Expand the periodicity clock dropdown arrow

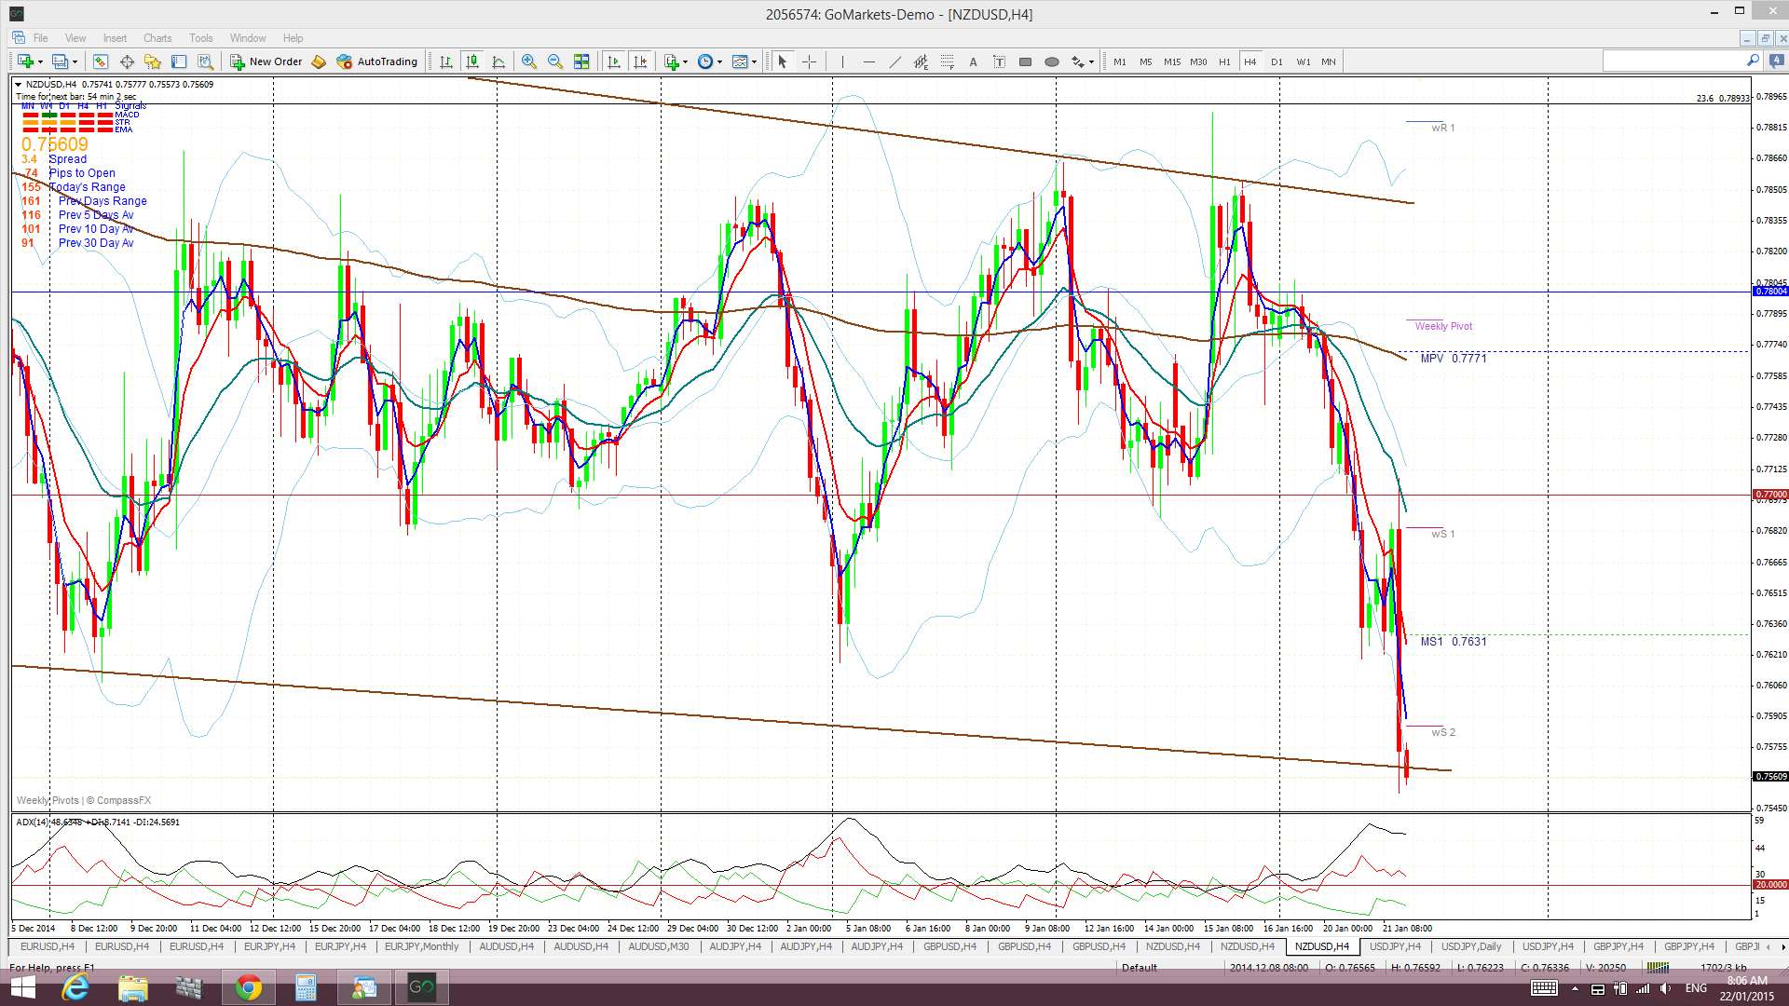[x=719, y=61]
